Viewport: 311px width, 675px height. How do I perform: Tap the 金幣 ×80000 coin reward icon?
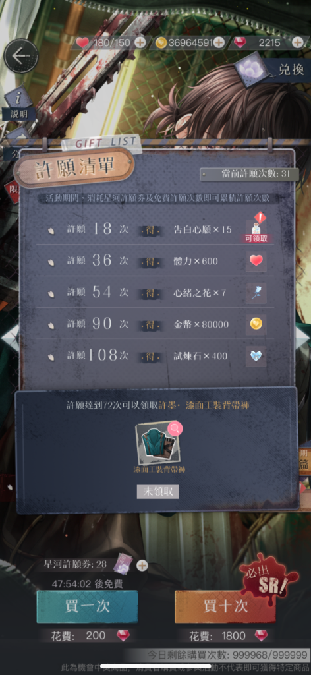tap(256, 324)
